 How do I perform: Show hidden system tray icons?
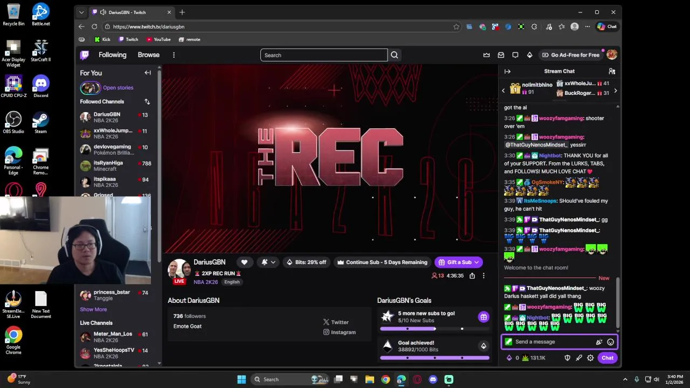[x=625, y=379]
